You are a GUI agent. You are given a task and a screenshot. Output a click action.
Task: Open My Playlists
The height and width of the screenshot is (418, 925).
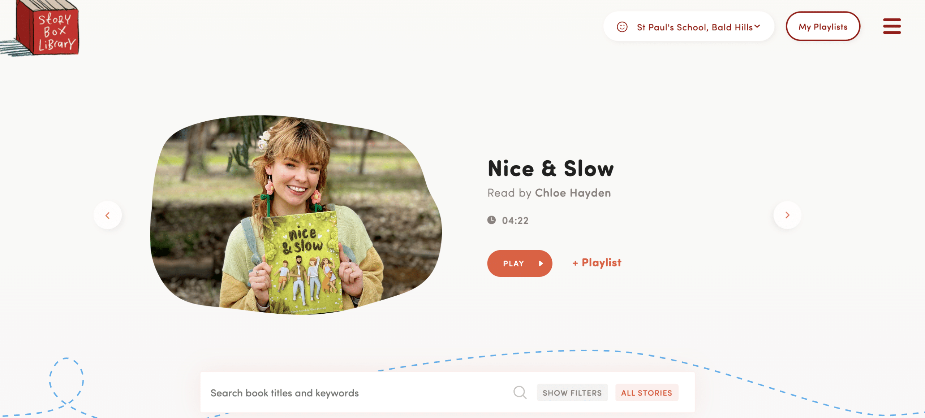point(823,26)
